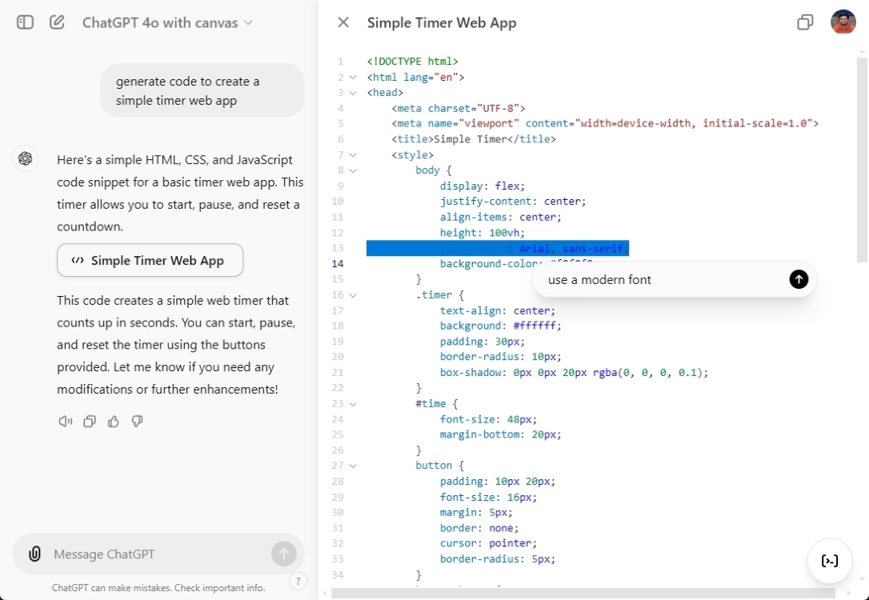Copy the chat response using the copy icon
The height and width of the screenshot is (600, 869).
(x=89, y=422)
